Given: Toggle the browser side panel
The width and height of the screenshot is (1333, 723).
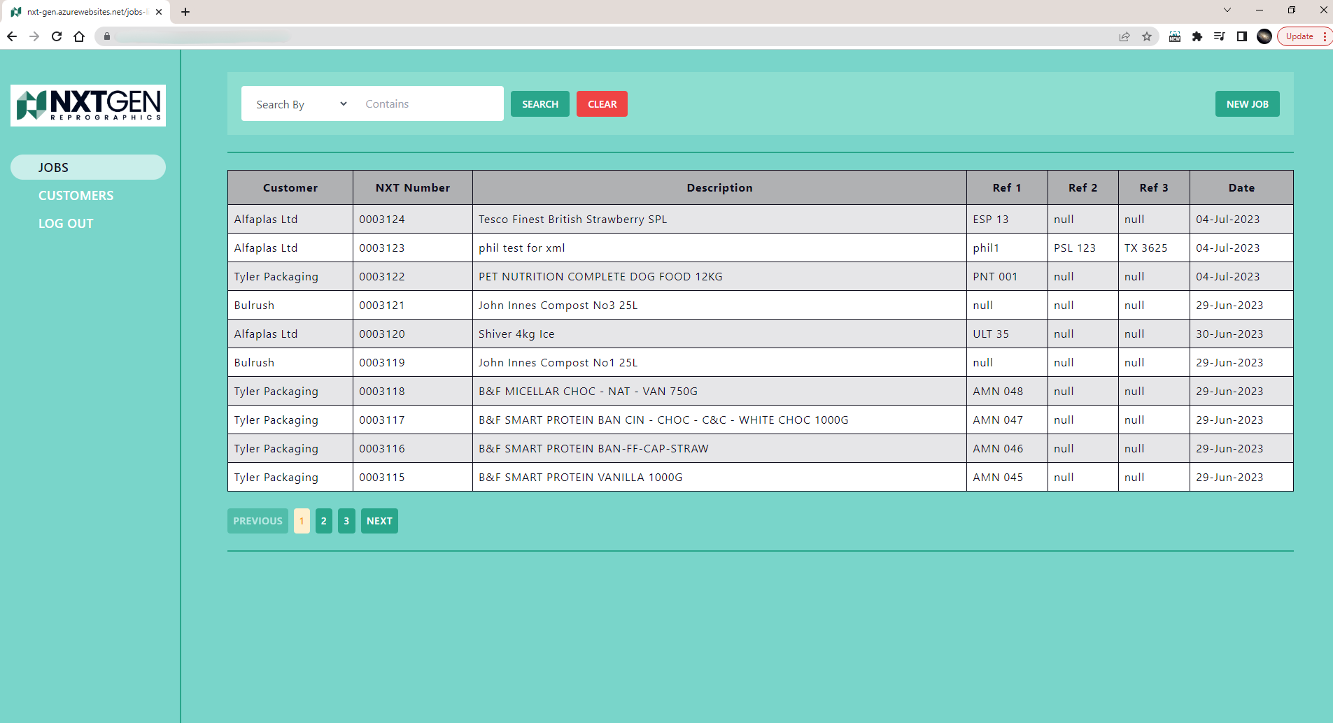Looking at the screenshot, I should (1242, 36).
